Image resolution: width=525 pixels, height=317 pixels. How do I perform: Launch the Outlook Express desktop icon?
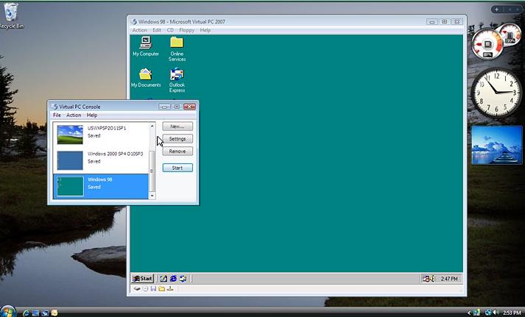coord(177,80)
